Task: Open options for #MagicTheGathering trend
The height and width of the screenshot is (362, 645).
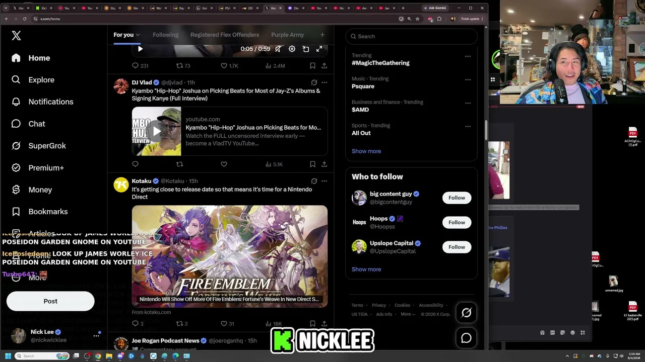Action: [468, 56]
